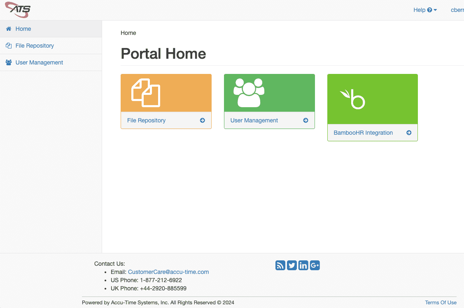Click the User Management sidebar people icon

[x=9, y=62]
